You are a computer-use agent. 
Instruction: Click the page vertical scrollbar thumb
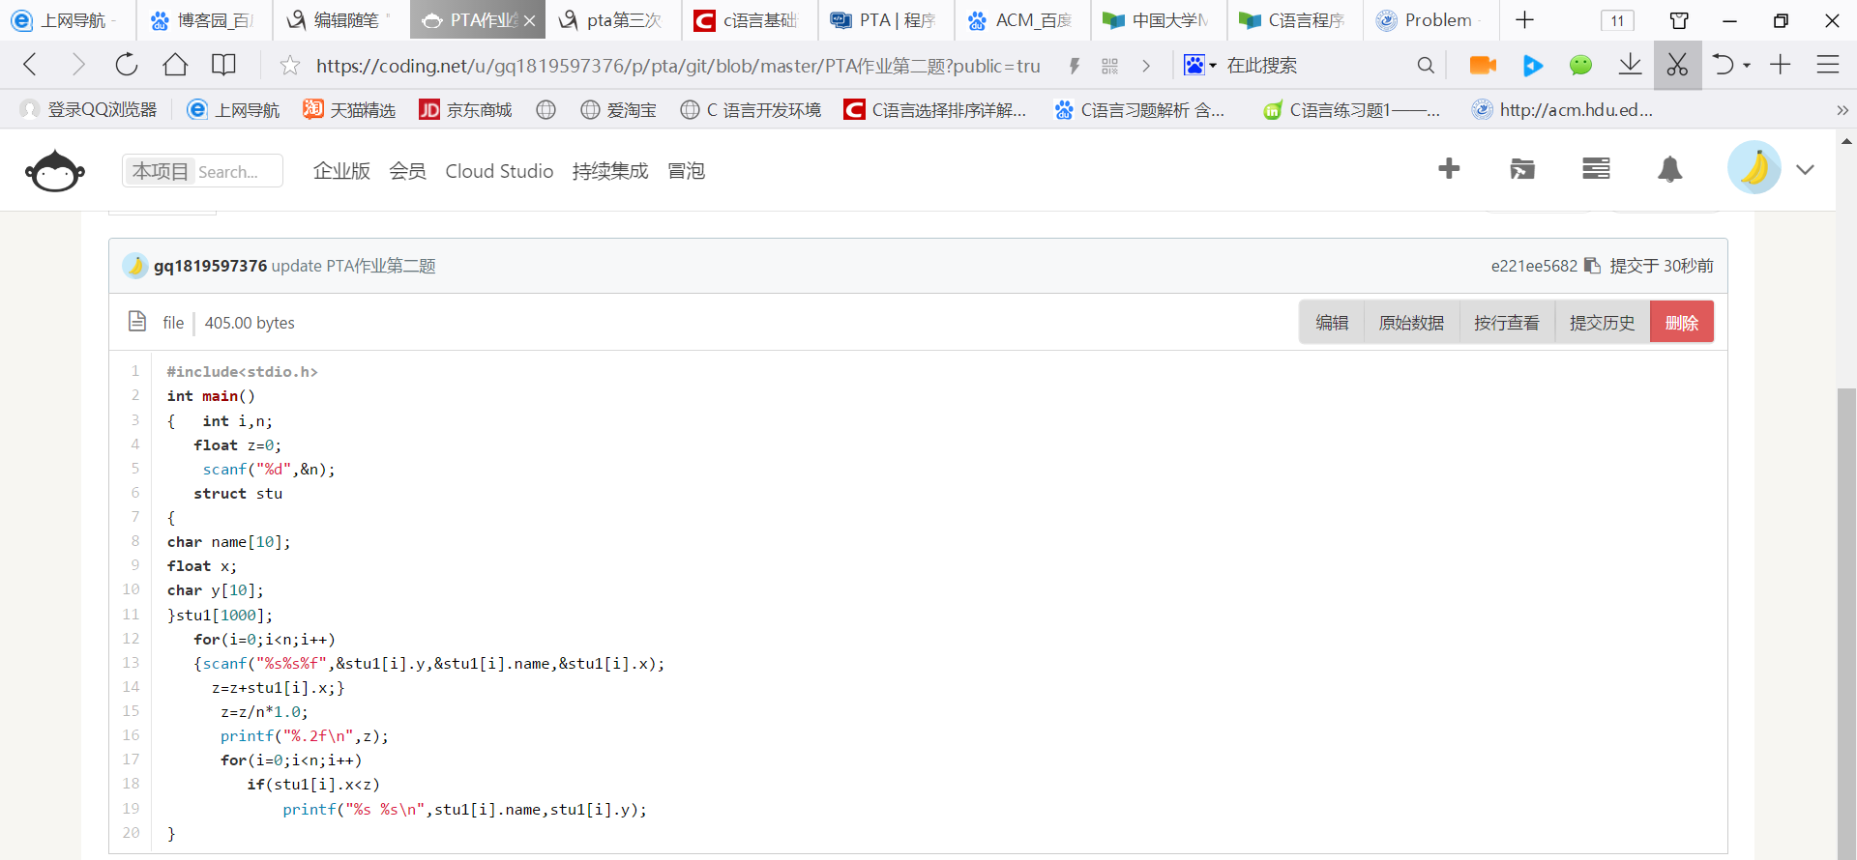pyautogui.click(x=1846, y=623)
